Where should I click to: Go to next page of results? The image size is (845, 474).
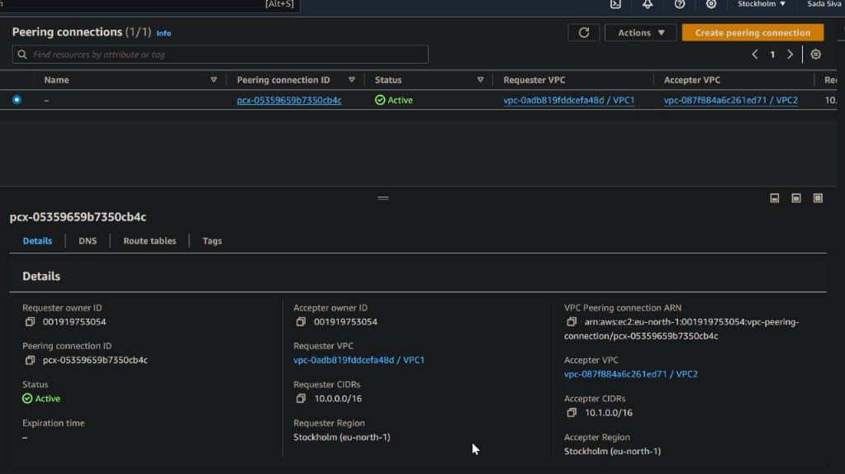click(790, 55)
